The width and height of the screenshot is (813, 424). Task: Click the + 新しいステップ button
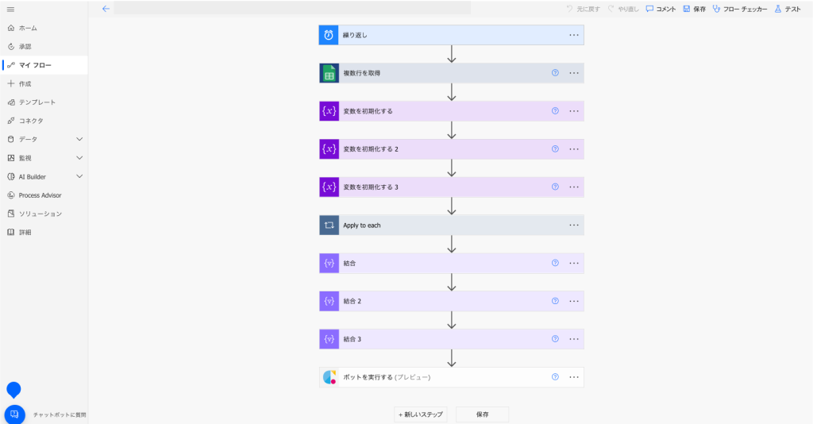(x=421, y=414)
